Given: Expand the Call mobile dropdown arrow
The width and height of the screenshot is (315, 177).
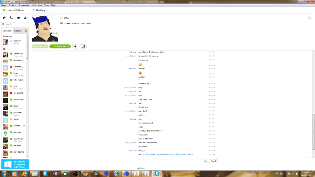Looking at the screenshot, I should click(69, 46).
